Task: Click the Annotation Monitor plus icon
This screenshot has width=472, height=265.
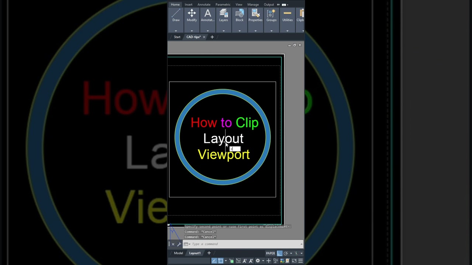Action: click(x=268, y=261)
